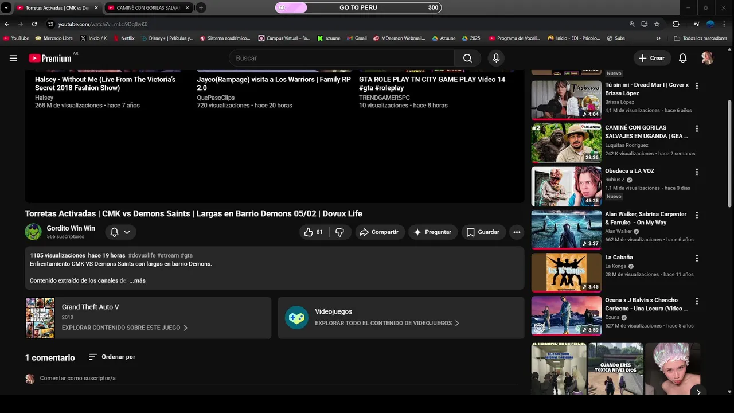The width and height of the screenshot is (734, 413).
Task: Open Campus Virtual bookmark
Action: click(x=284, y=38)
